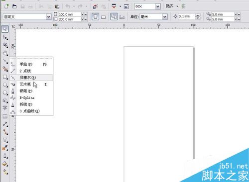Select the Pick (arrow) tool
249x182 pixels.
click(x=5, y=29)
